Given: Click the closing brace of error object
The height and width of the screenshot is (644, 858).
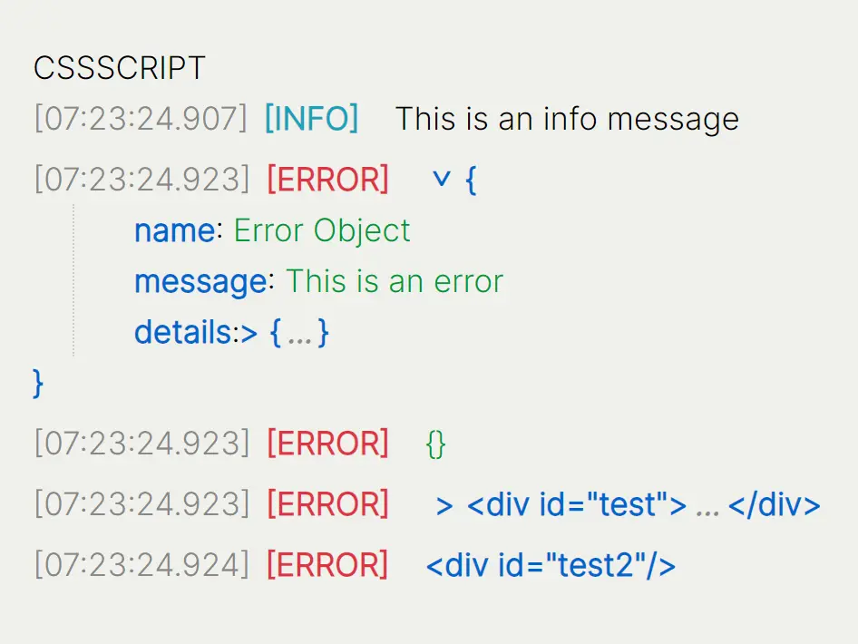Looking at the screenshot, I should pos(38,382).
